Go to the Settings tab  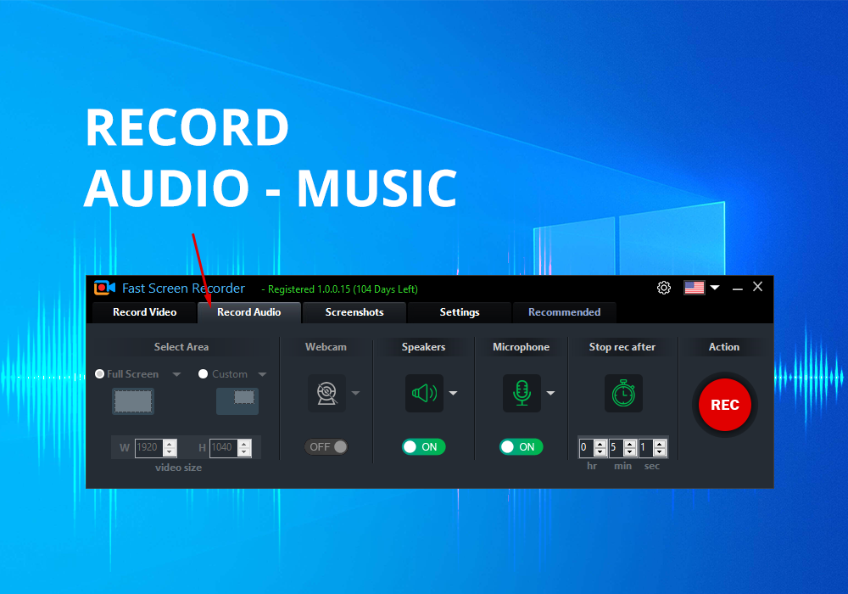[x=459, y=312]
